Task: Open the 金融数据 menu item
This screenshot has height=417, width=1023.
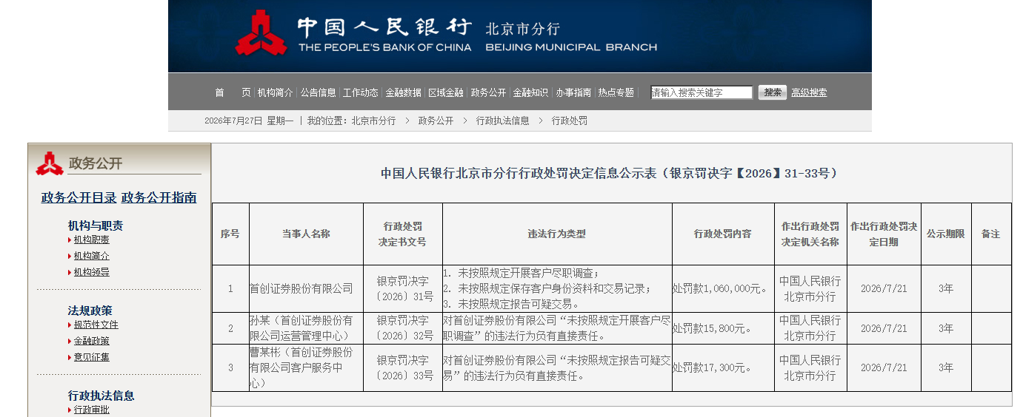Action: coord(404,92)
